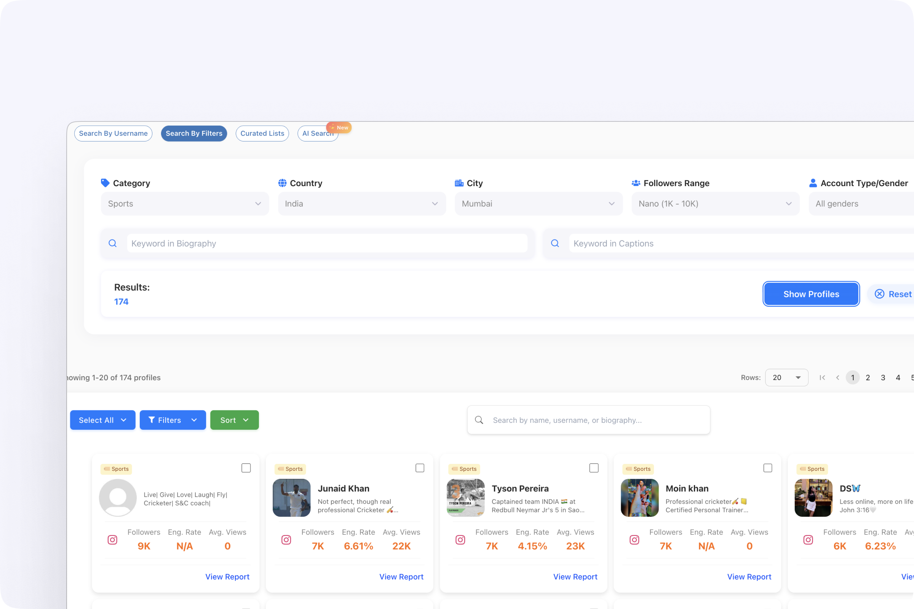
Task: Tick the Junaid Khan card checkbox
Action: (420, 468)
